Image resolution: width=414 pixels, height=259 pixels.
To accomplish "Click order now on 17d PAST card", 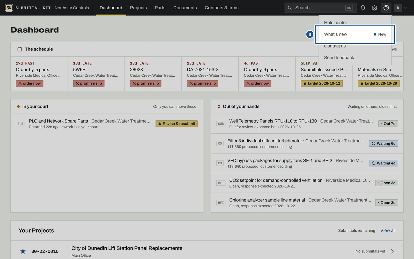I will tap(29, 83).
